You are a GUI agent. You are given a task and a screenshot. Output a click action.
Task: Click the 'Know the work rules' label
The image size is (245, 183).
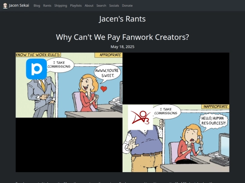[38, 55]
